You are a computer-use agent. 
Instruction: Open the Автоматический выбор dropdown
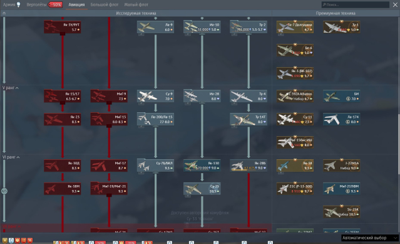(x=370, y=238)
